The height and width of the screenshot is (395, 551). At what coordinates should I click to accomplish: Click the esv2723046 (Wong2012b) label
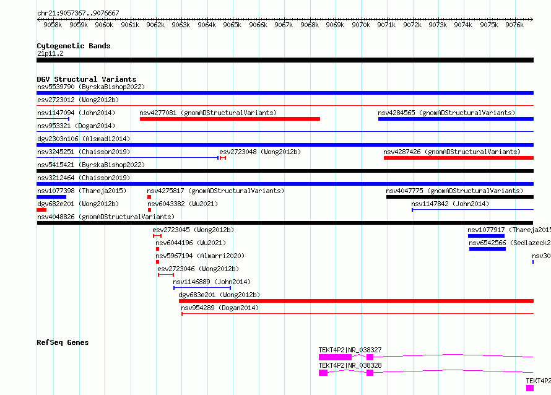click(198, 269)
